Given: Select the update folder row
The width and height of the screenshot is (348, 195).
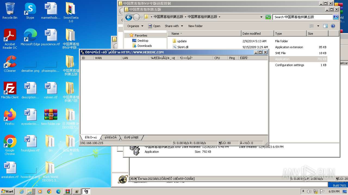Looking at the screenshot, I should 247,41.
